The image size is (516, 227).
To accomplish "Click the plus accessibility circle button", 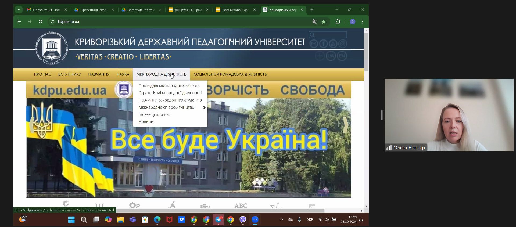I will (x=320, y=56).
